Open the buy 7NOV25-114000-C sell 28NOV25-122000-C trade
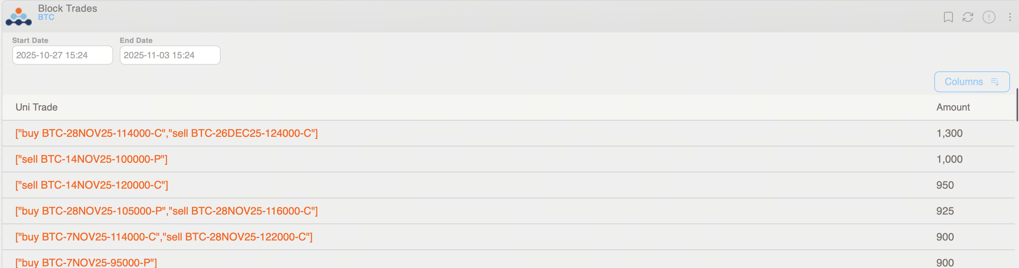Viewport: 1019px width, 268px height. click(x=164, y=237)
